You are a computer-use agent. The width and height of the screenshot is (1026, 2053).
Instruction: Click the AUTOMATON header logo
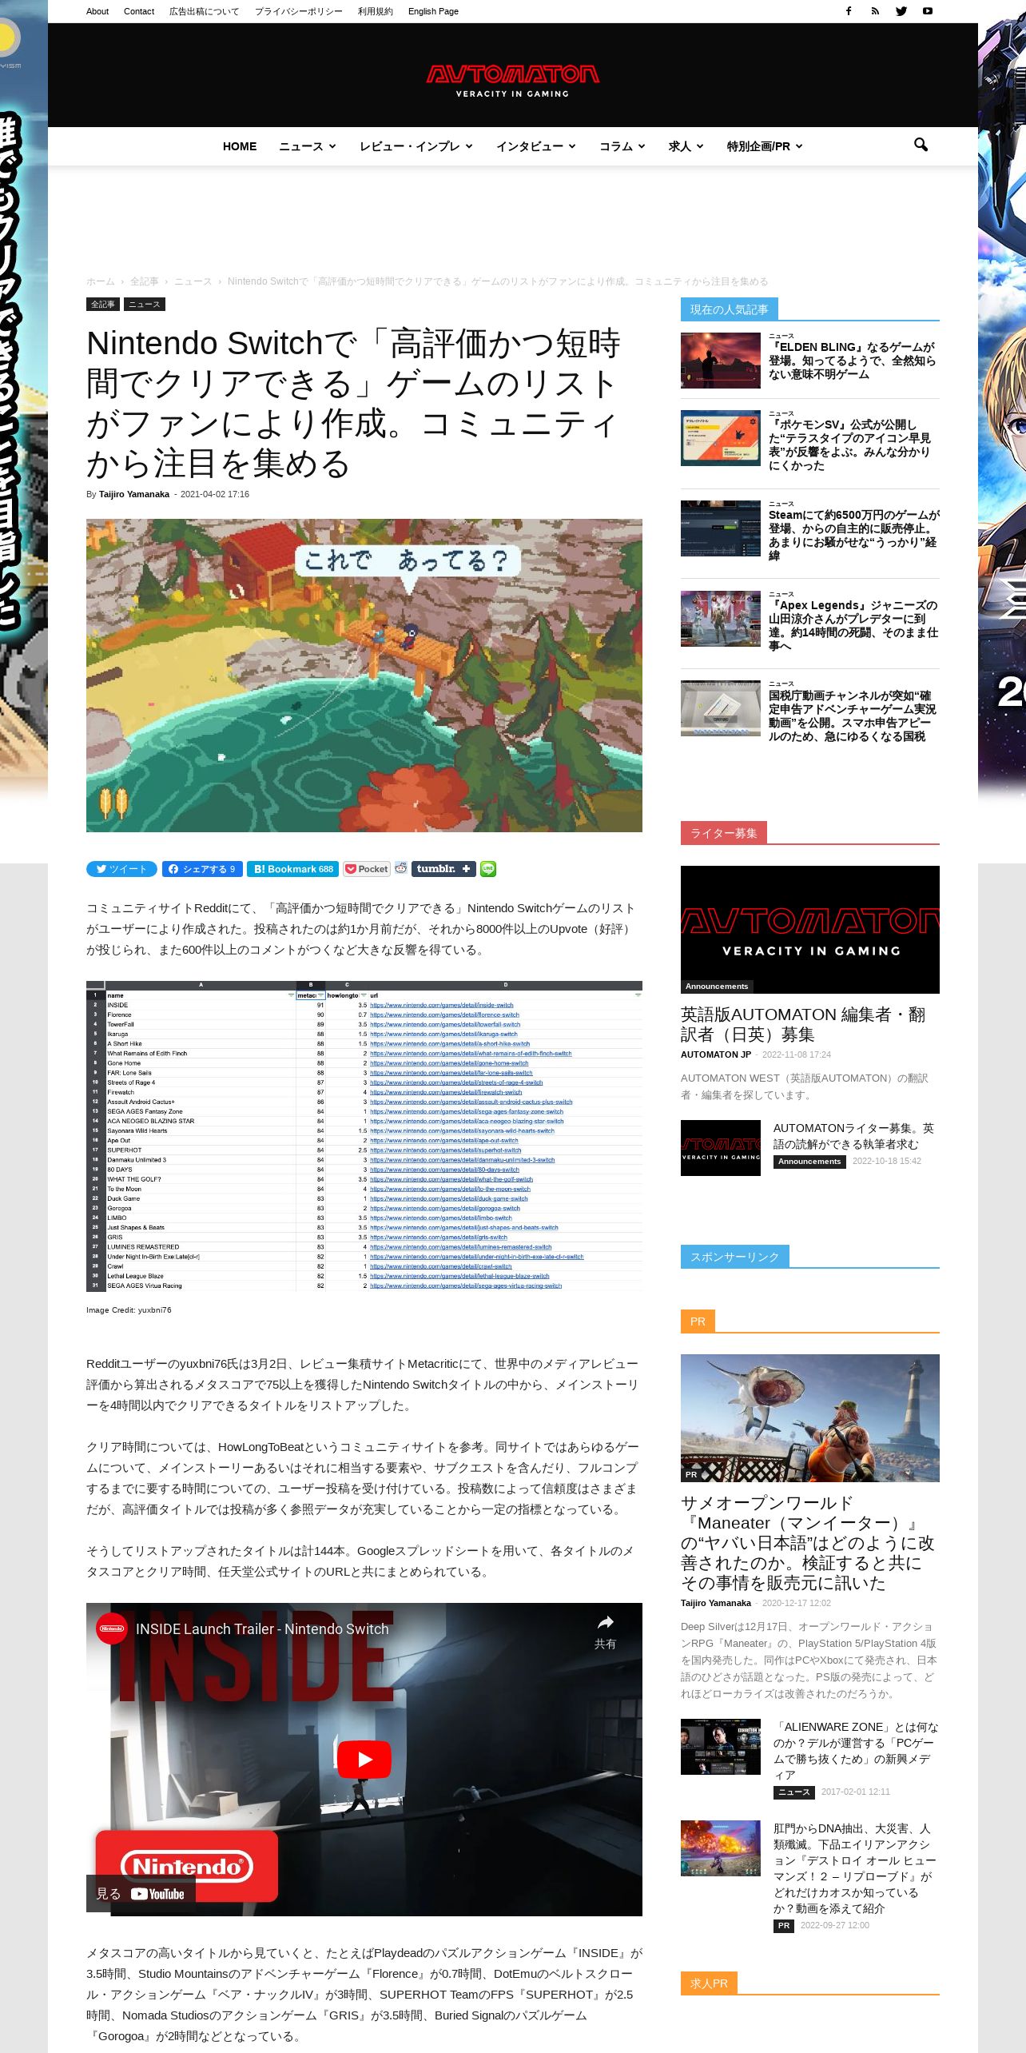pyautogui.click(x=512, y=80)
